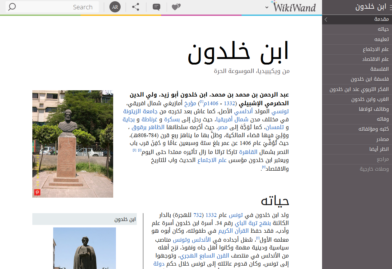392x269 pixels.
Task: Open the comment feedback icon
Action: pyautogui.click(x=156, y=7)
